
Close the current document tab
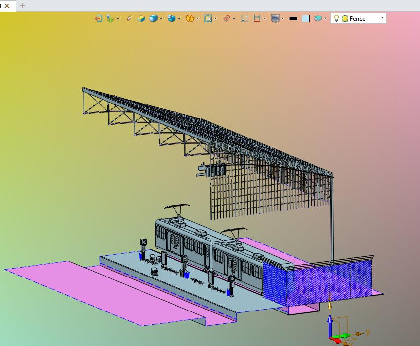[7, 5]
